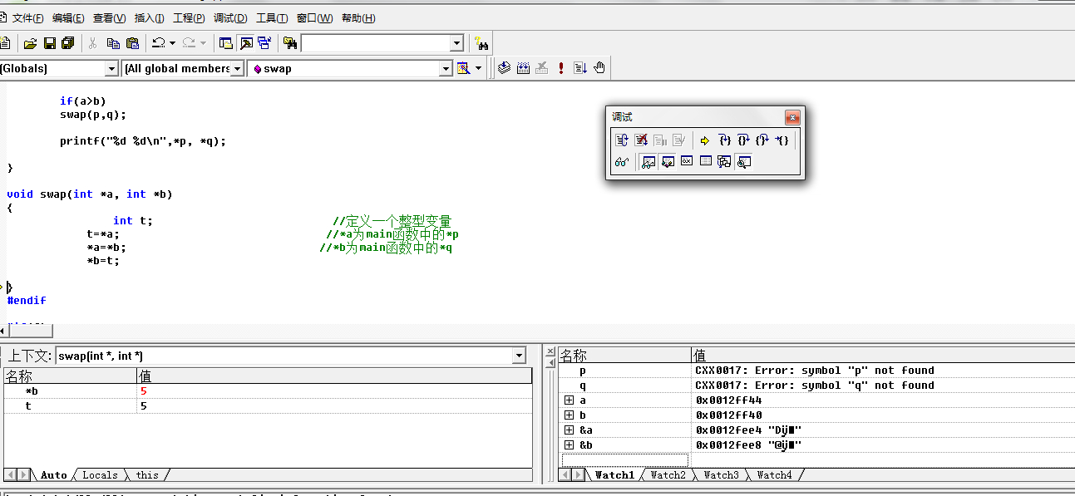This screenshot has height=496, width=1075.
Task: Click the Copy icon
Action: [113, 43]
